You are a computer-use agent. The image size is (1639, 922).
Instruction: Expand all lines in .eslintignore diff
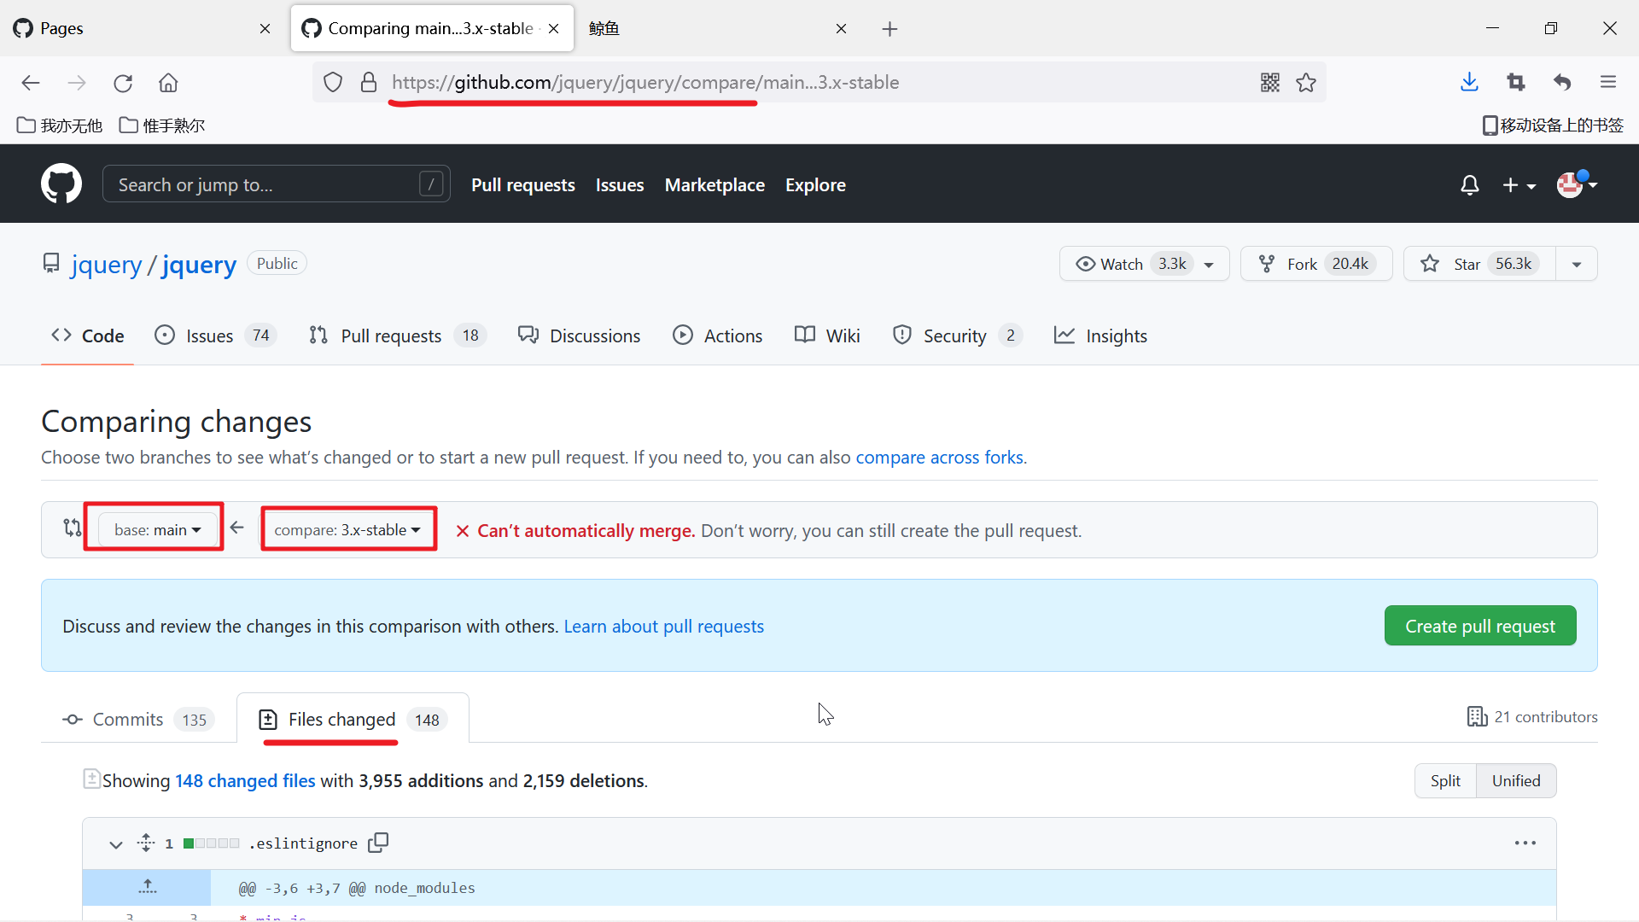point(146,843)
